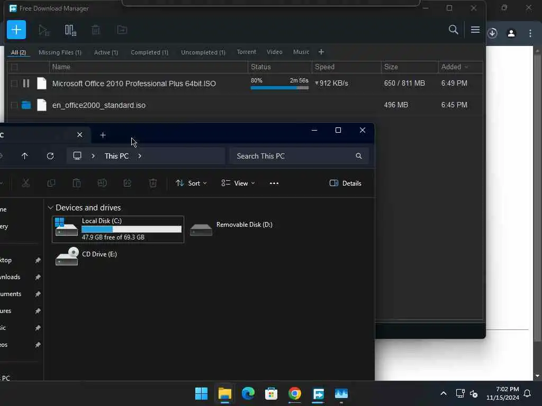Pause all downloads in the FDM toolbar
Viewport: 542px width, 406px height.
pyautogui.click(x=70, y=30)
